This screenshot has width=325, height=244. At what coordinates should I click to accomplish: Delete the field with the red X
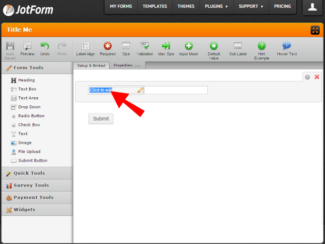click(317, 77)
